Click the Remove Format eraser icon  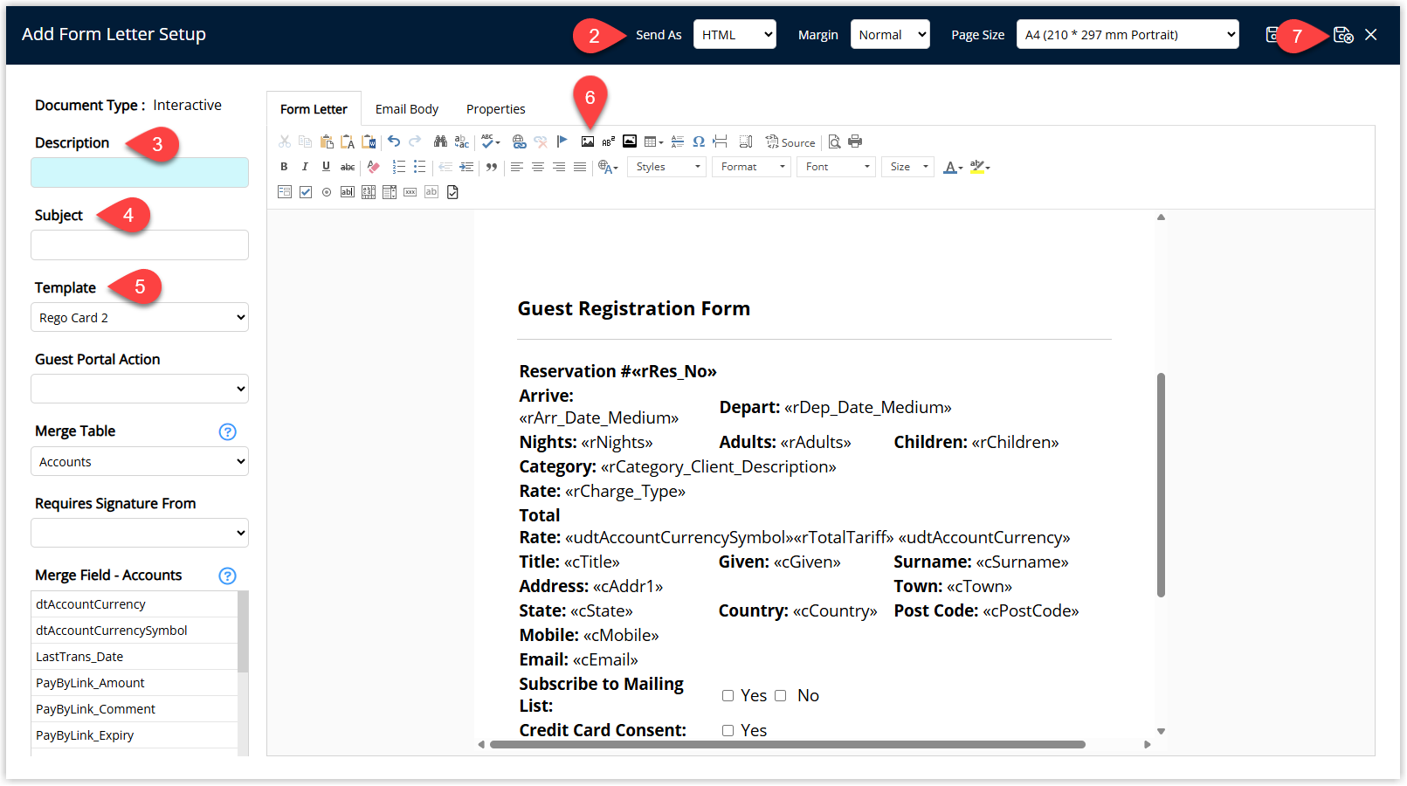point(374,167)
